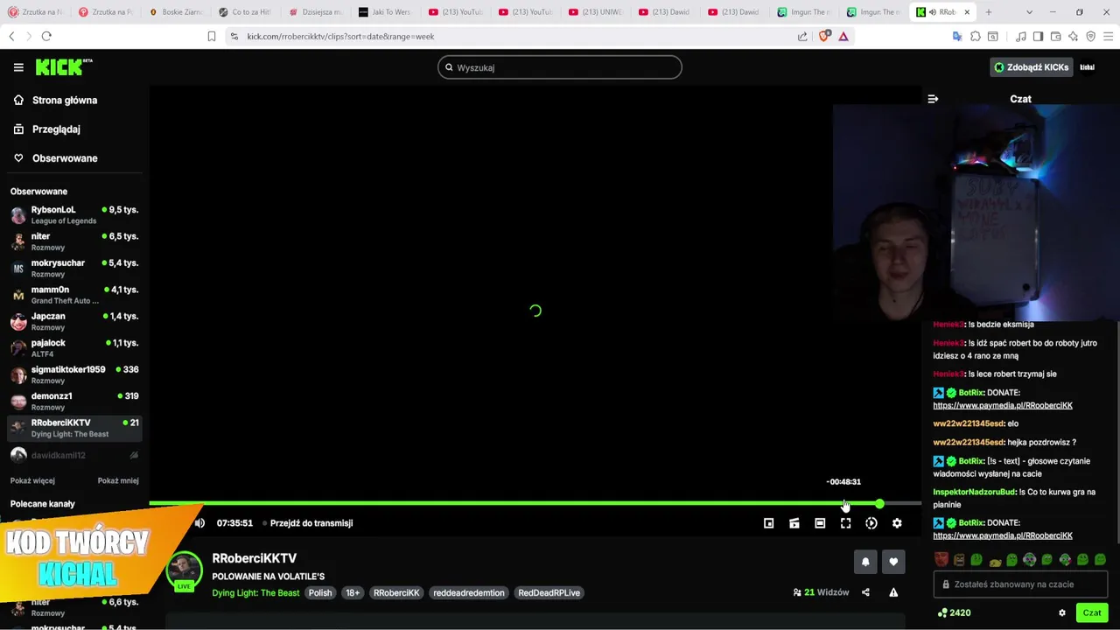
Task: Open Brave Rewards triangle icon
Action: tap(843, 36)
